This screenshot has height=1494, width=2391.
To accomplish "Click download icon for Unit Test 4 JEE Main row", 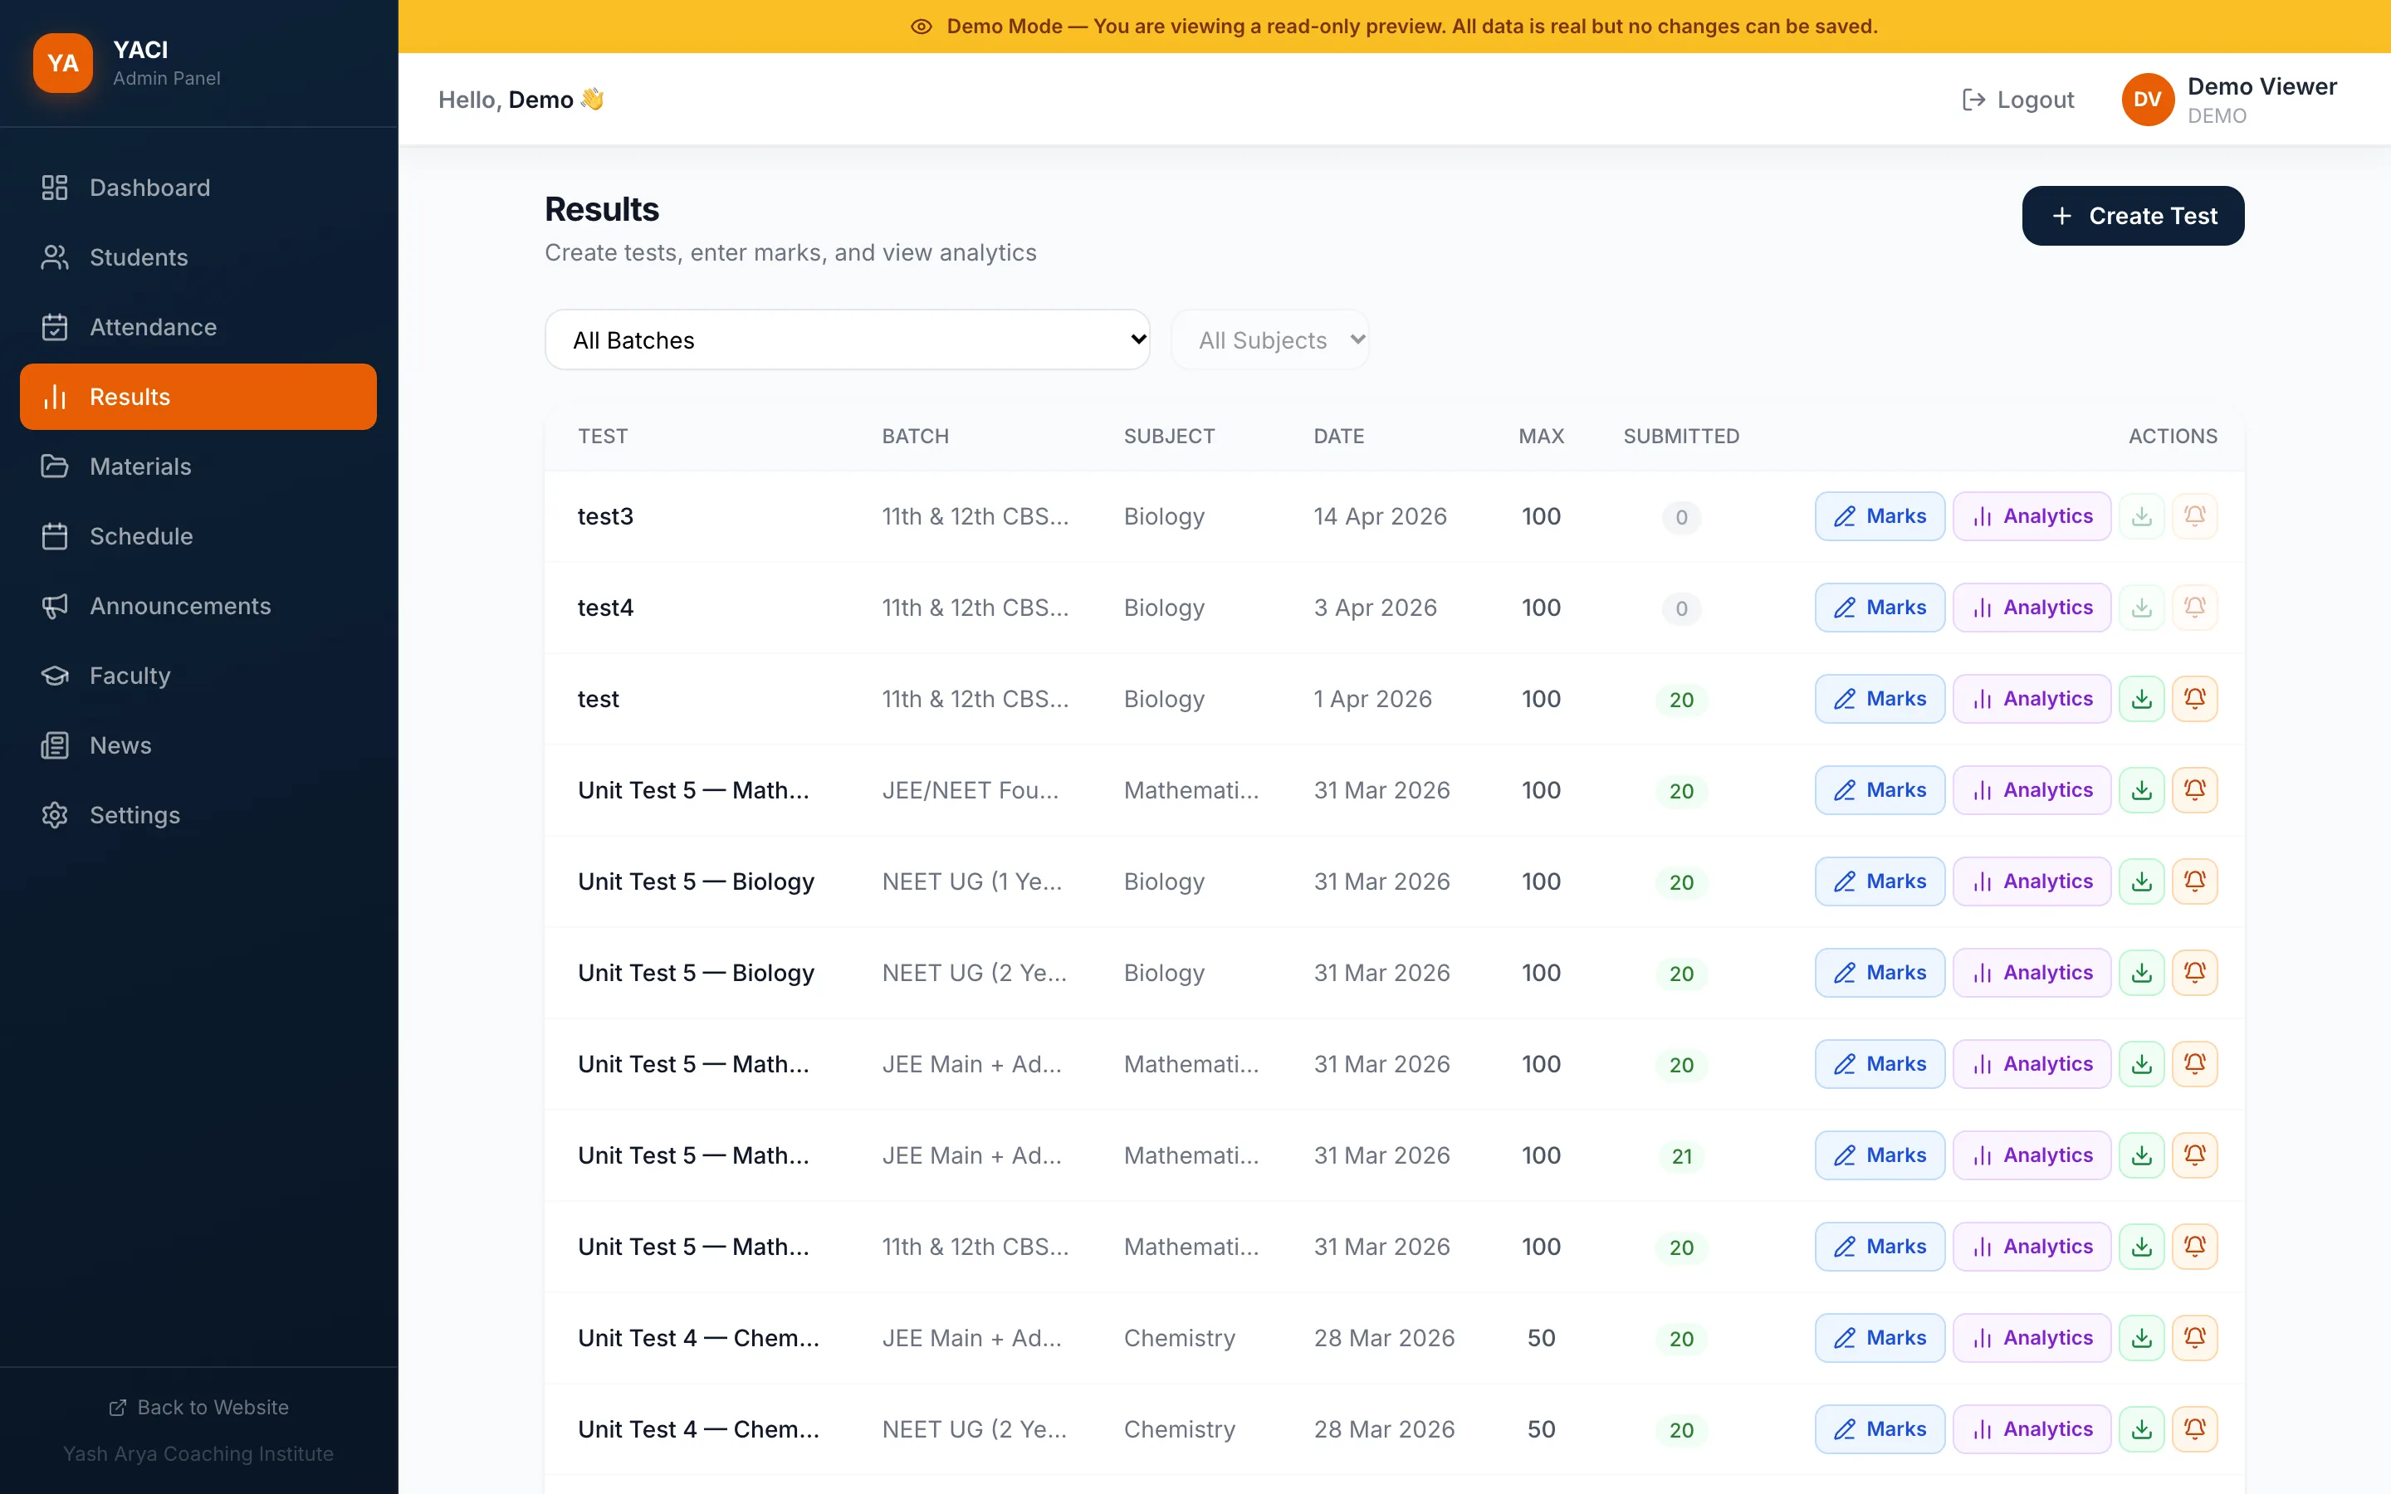I will click(2141, 1338).
